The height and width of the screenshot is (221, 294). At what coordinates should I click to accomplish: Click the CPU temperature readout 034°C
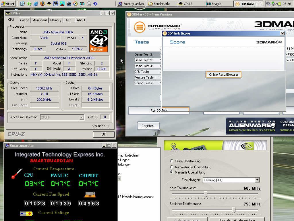click(35, 184)
